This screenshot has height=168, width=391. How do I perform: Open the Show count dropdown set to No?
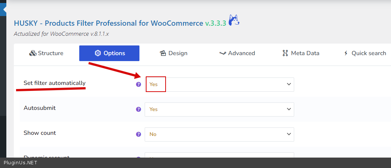click(x=219, y=134)
